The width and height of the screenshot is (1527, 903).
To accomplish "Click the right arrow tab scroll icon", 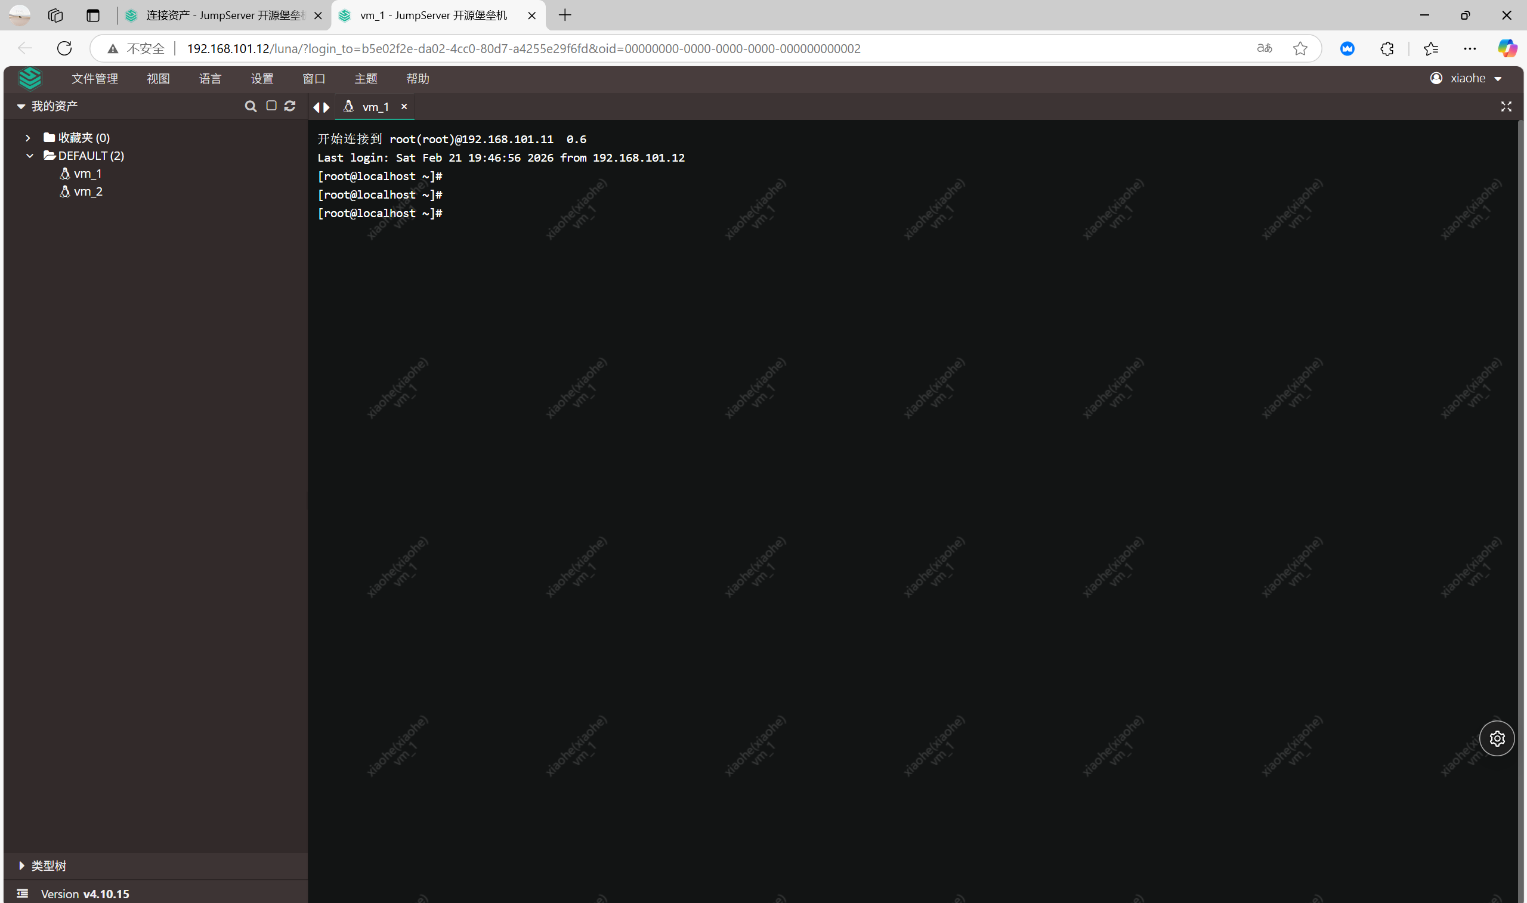I will [x=327, y=107].
